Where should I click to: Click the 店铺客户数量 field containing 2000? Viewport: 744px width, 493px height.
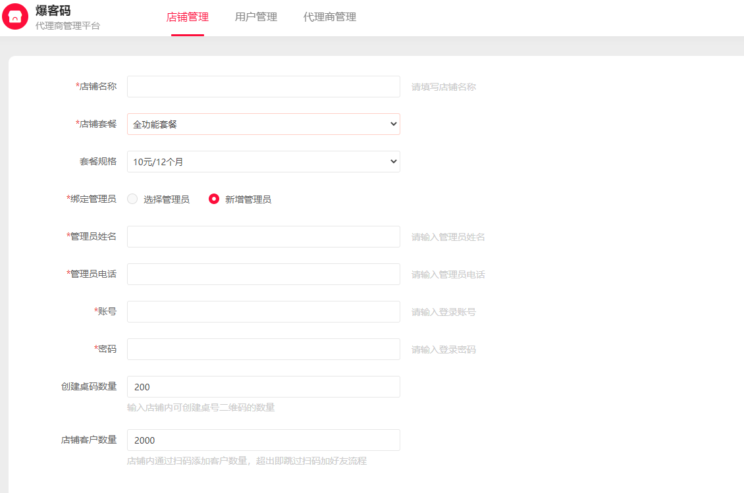[x=263, y=440]
